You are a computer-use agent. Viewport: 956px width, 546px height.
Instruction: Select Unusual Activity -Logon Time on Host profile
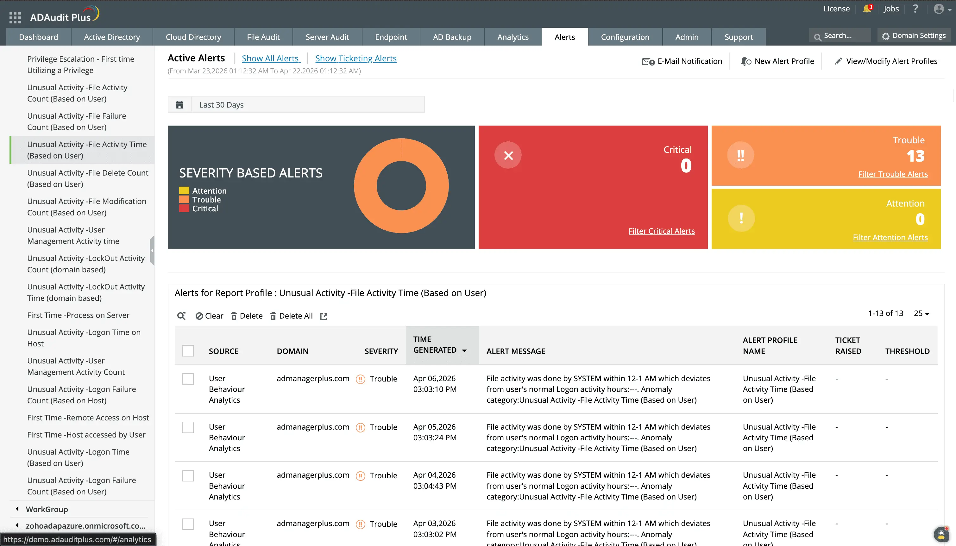point(84,338)
